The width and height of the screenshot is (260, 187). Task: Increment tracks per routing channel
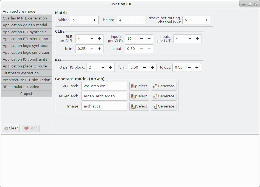tap(207, 20)
